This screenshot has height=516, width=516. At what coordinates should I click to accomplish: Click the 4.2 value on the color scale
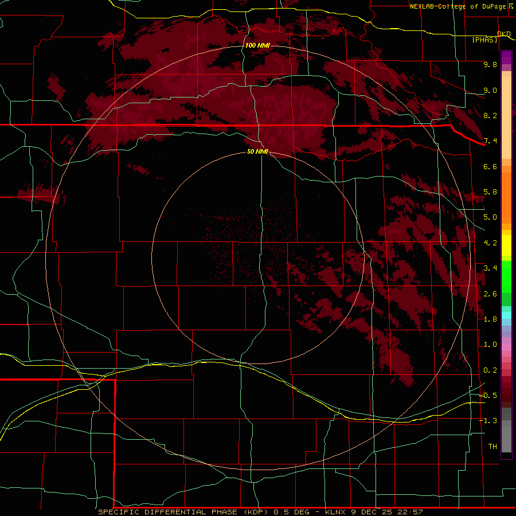pyautogui.click(x=490, y=243)
